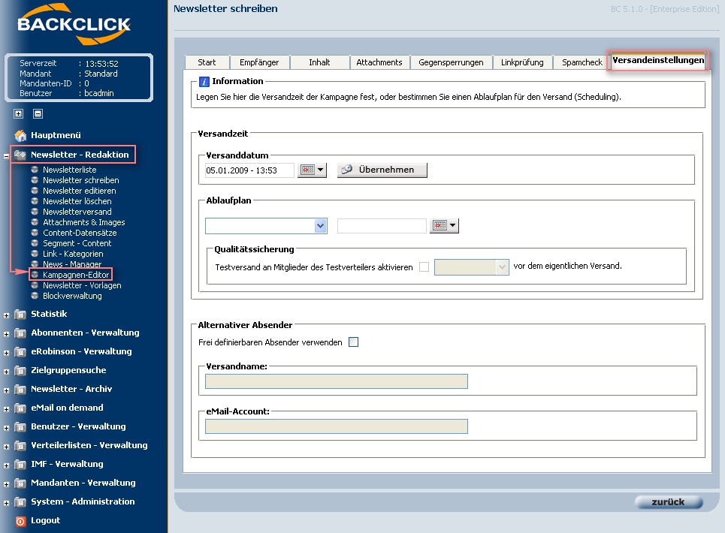Click the Versanddatum date field
Screen dimensions: 725x533
point(249,170)
